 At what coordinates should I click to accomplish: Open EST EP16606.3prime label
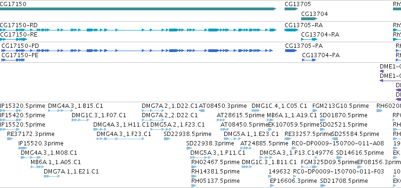point(294,181)
